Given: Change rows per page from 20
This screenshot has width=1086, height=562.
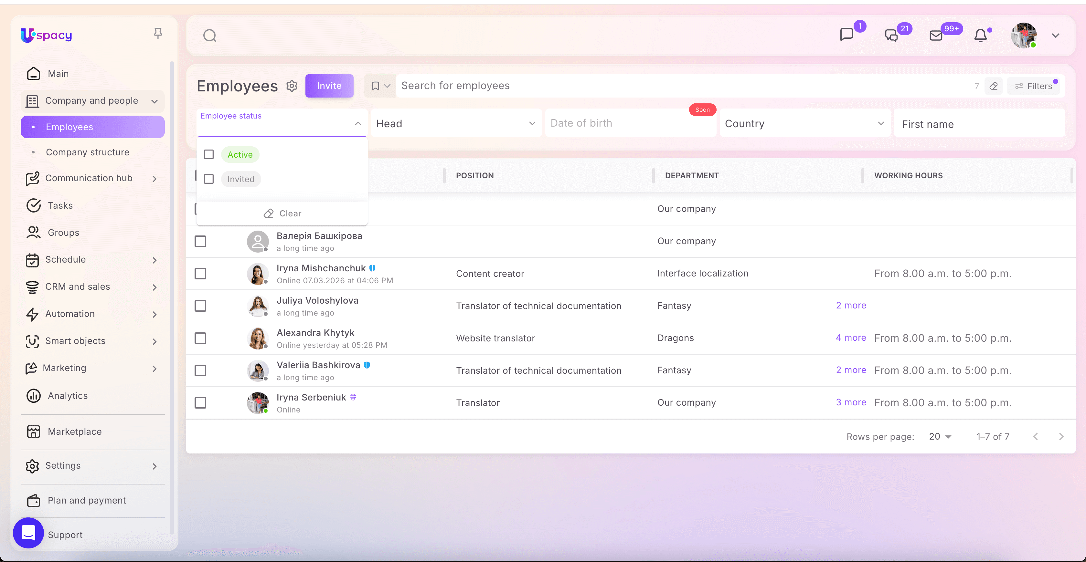Looking at the screenshot, I should tap(940, 436).
